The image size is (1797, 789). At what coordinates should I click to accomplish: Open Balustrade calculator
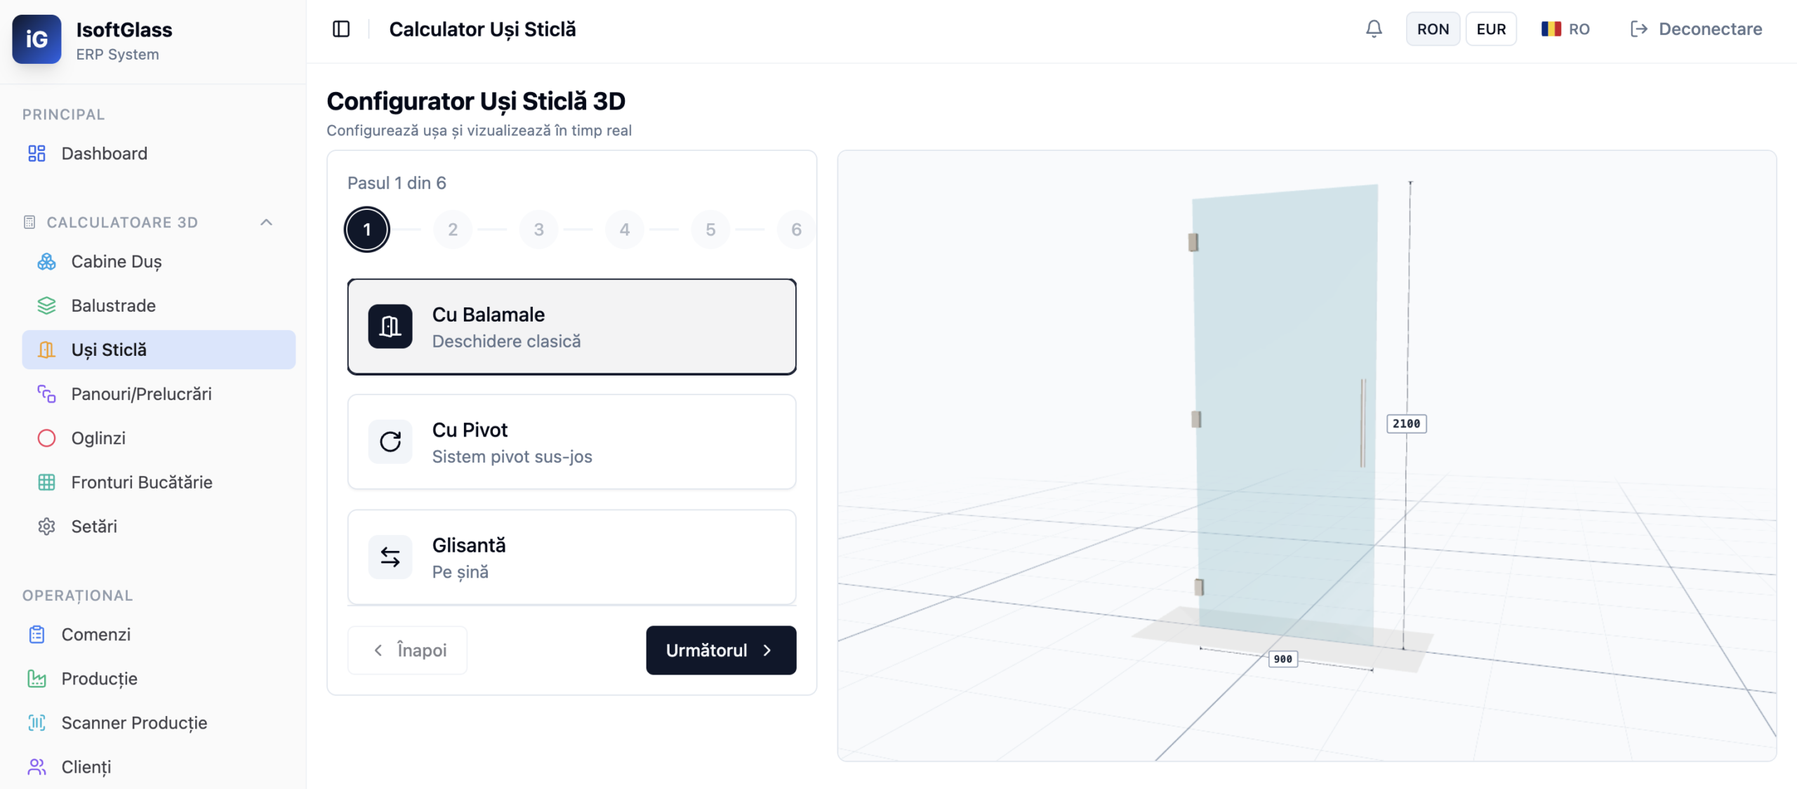113,306
